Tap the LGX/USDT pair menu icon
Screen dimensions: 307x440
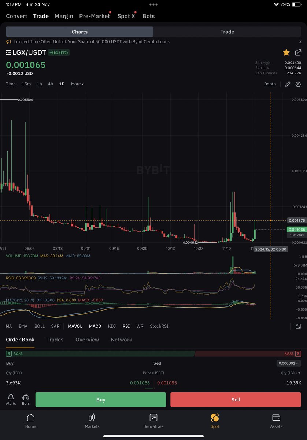[9, 53]
